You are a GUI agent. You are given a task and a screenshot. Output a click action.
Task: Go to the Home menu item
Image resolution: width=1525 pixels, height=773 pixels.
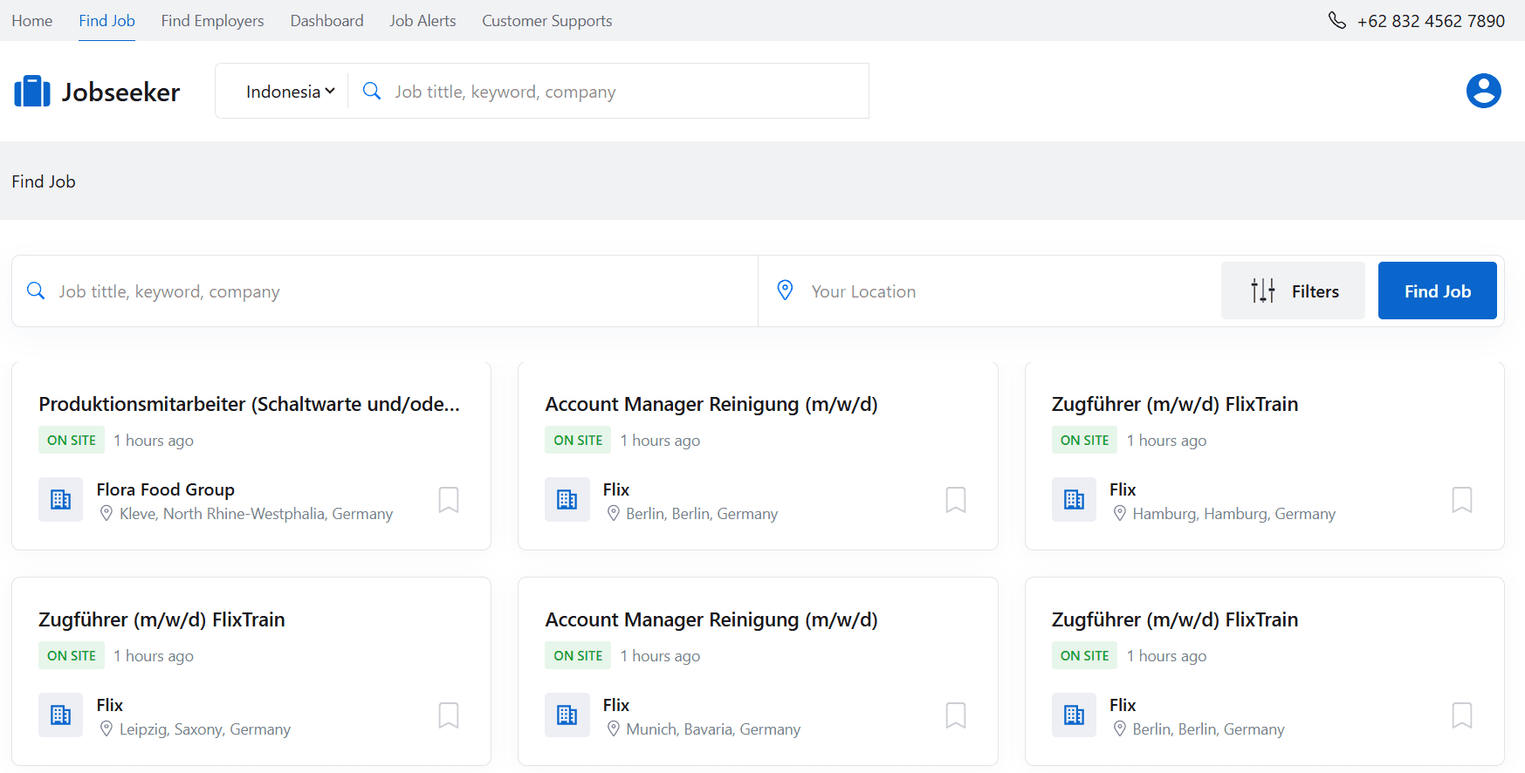click(32, 20)
